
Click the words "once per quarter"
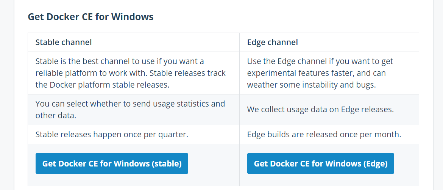161,134
